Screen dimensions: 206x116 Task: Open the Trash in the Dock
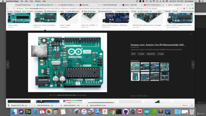pyautogui.click(x=192, y=112)
